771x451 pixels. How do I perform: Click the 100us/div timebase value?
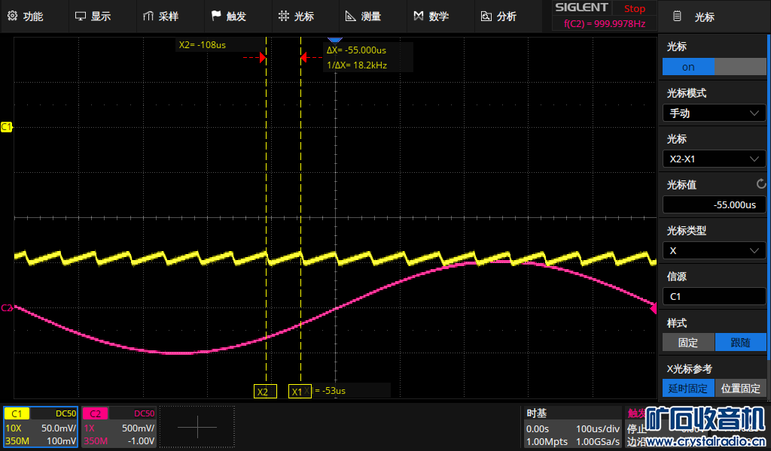point(598,428)
